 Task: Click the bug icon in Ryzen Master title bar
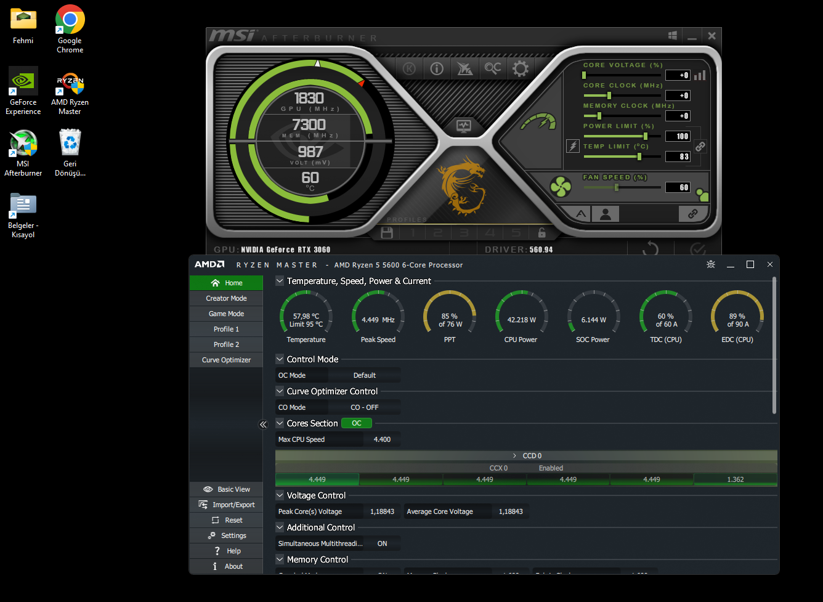[711, 264]
